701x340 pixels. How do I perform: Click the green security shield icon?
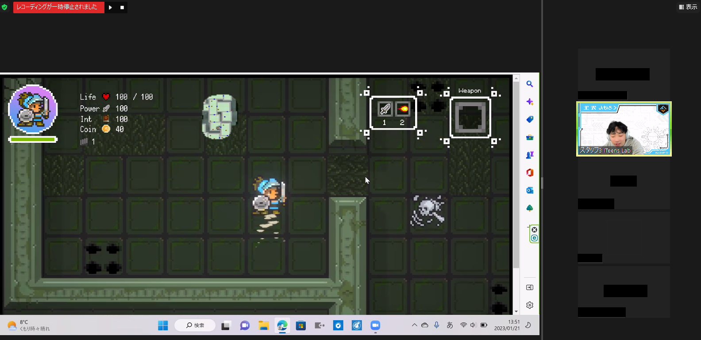(x=4, y=7)
